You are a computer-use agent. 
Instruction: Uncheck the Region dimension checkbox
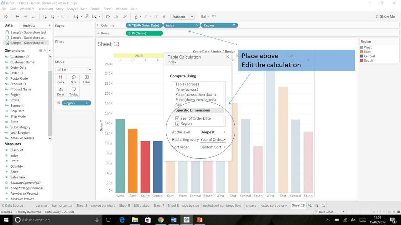tap(177, 124)
